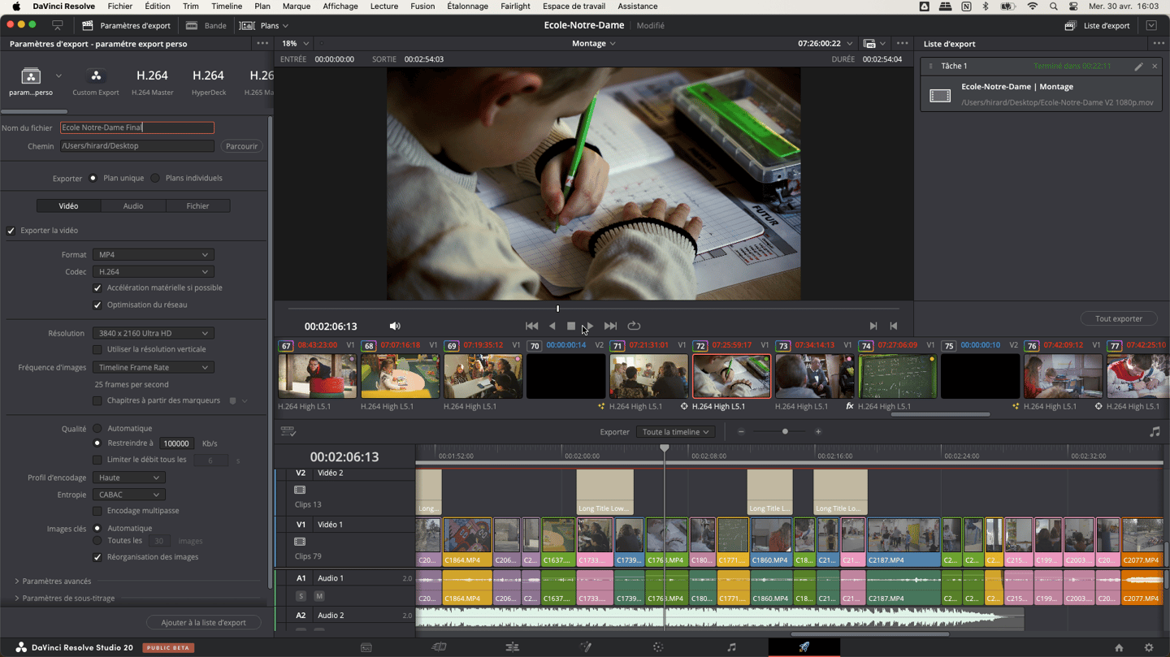Open the Résolution dropdown
The image size is (1170, 657).
(153, 333)
